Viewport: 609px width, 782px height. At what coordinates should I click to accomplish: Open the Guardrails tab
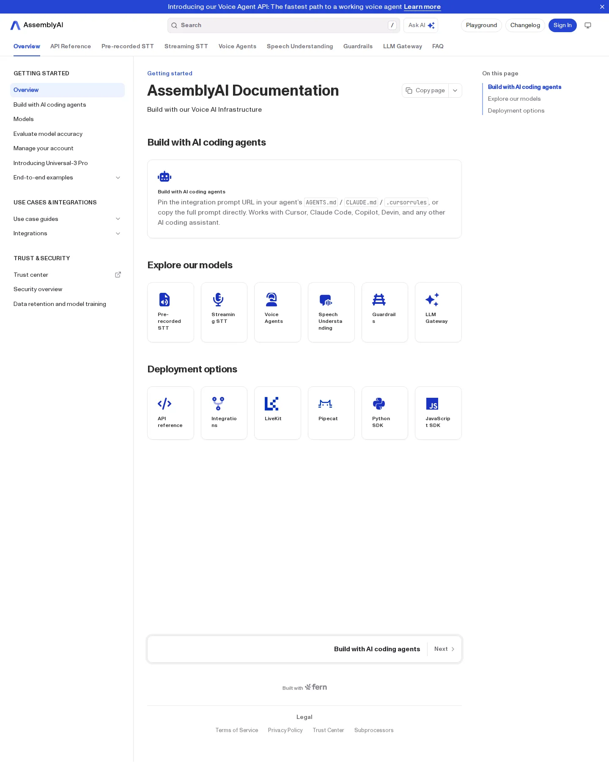[358, 47]
